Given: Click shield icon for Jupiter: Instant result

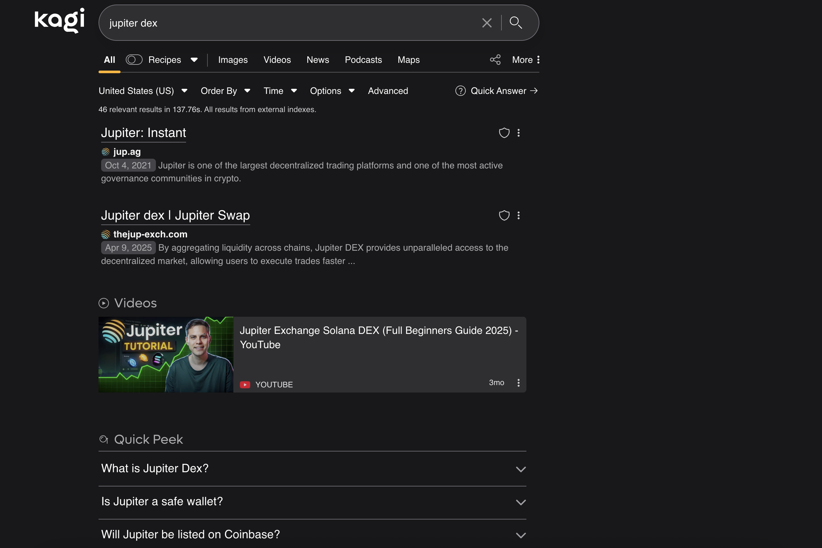Looking at the screenshot, I should point(504,133).
